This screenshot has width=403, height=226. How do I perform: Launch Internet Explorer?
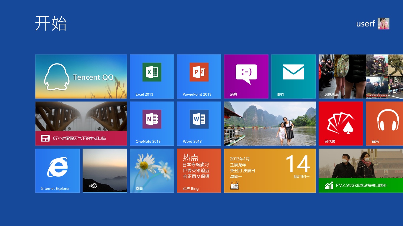58,171
